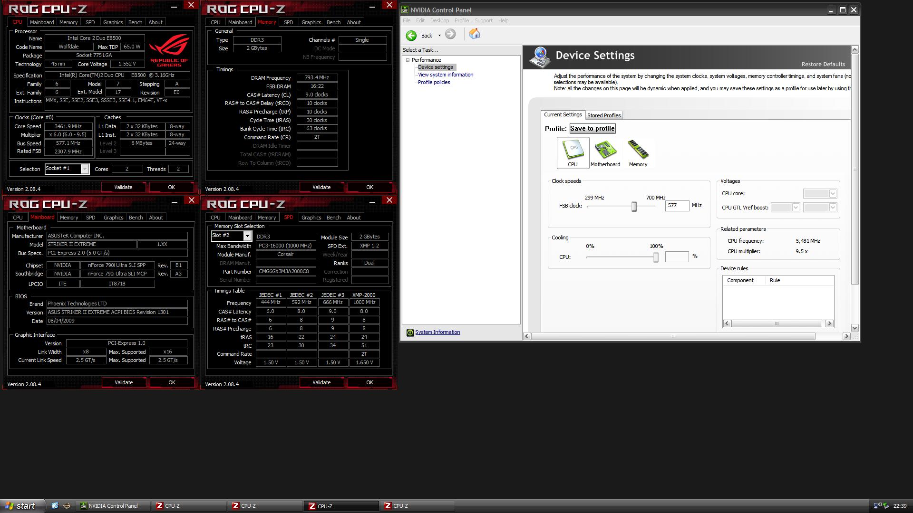Open the File menu in NVIDIA Control Panel
Image resolution: width=913 pixels, height=513 pixels.
(x=407, y=20)
